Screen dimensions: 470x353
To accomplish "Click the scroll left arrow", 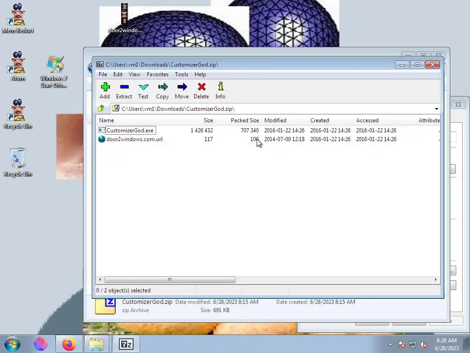I will (100, 280).
